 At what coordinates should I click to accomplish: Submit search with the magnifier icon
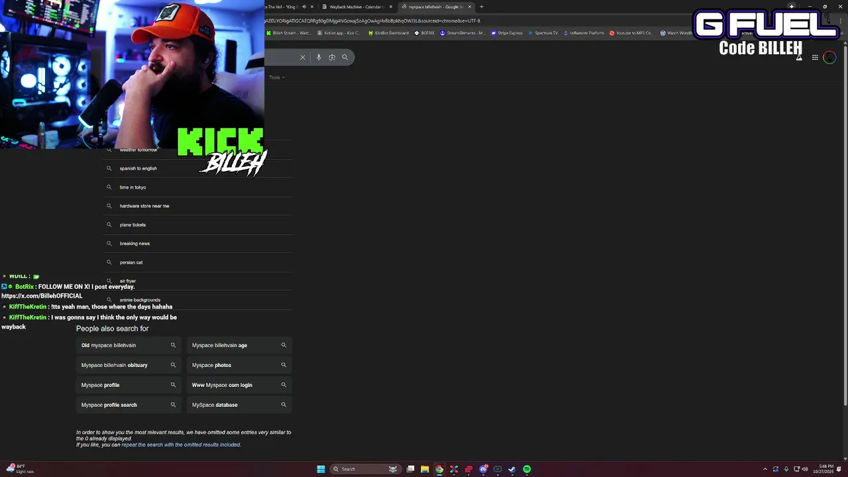(345, 57)
